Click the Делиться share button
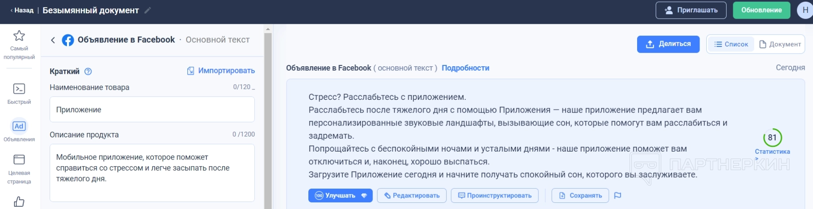Screen dimensions: 813x209 click(668, 44)
